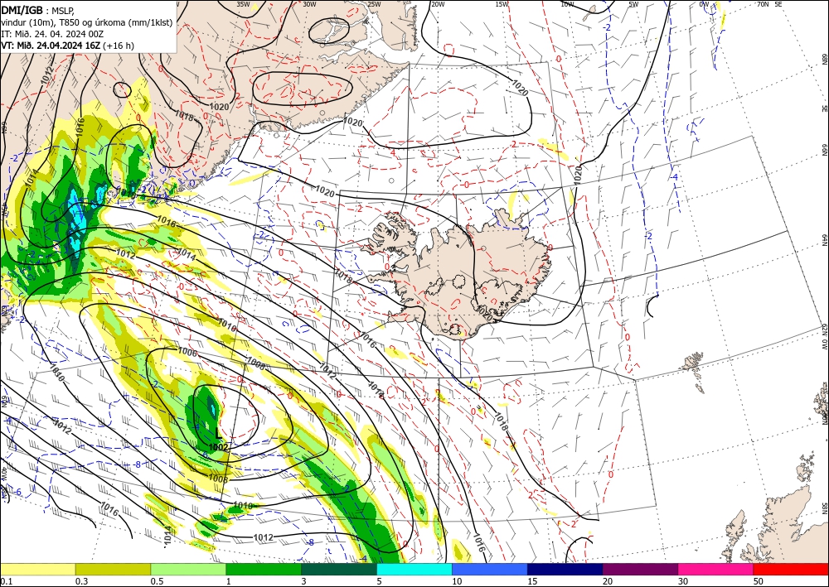829x587 pixels.
Task: Choose the purple 20–30 mm legend swatch
Action: tap(640, 569)
